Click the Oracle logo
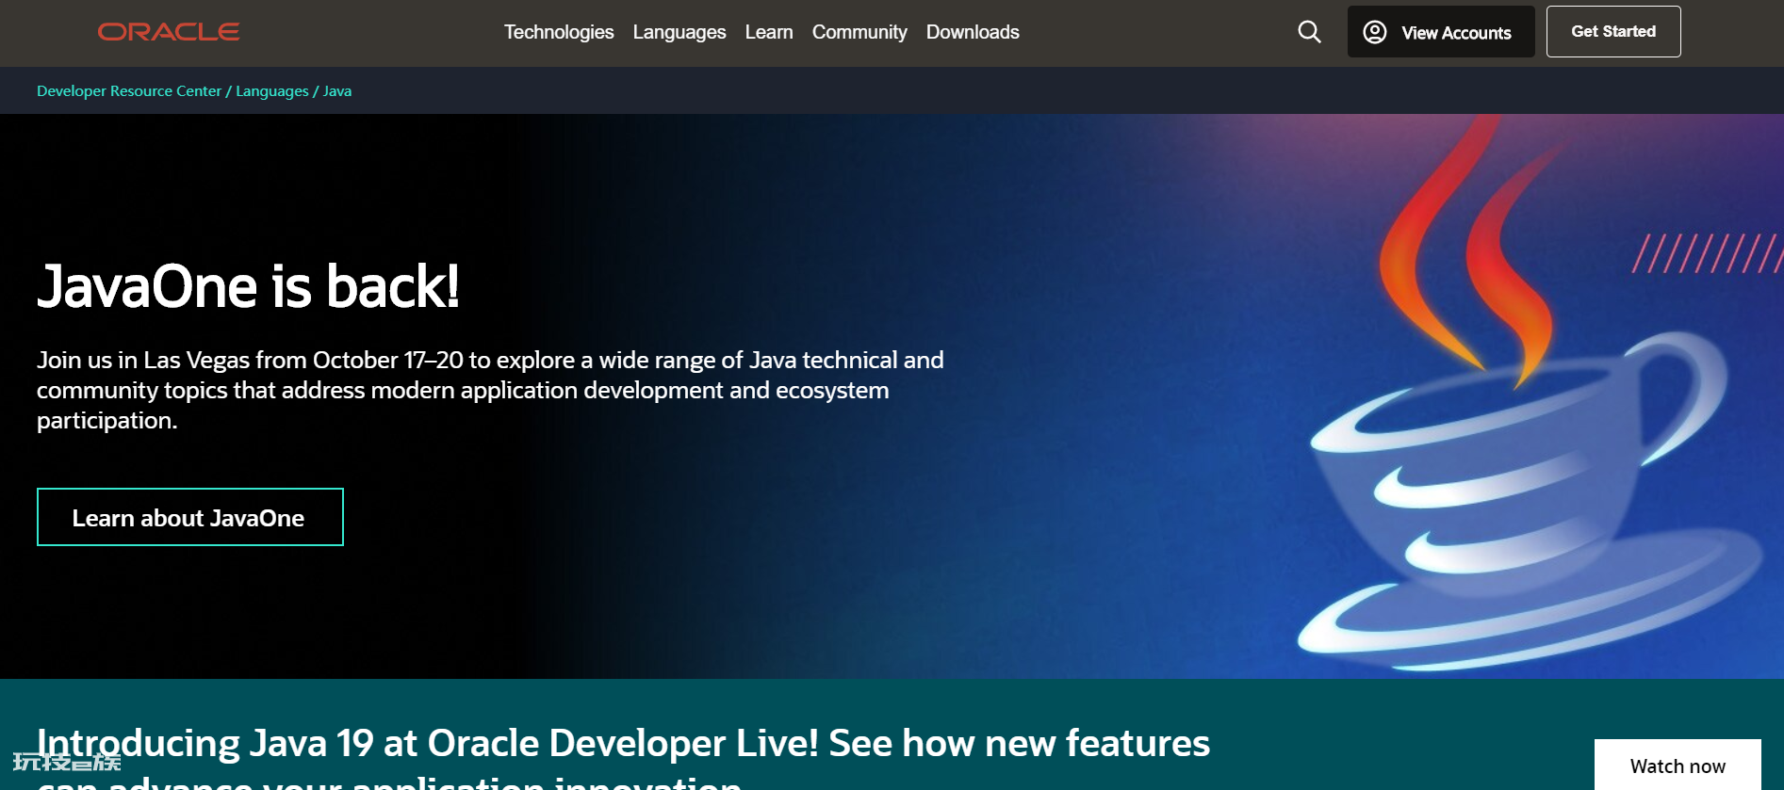This screenshot has width=1784, height=790. tap(169, 32)
